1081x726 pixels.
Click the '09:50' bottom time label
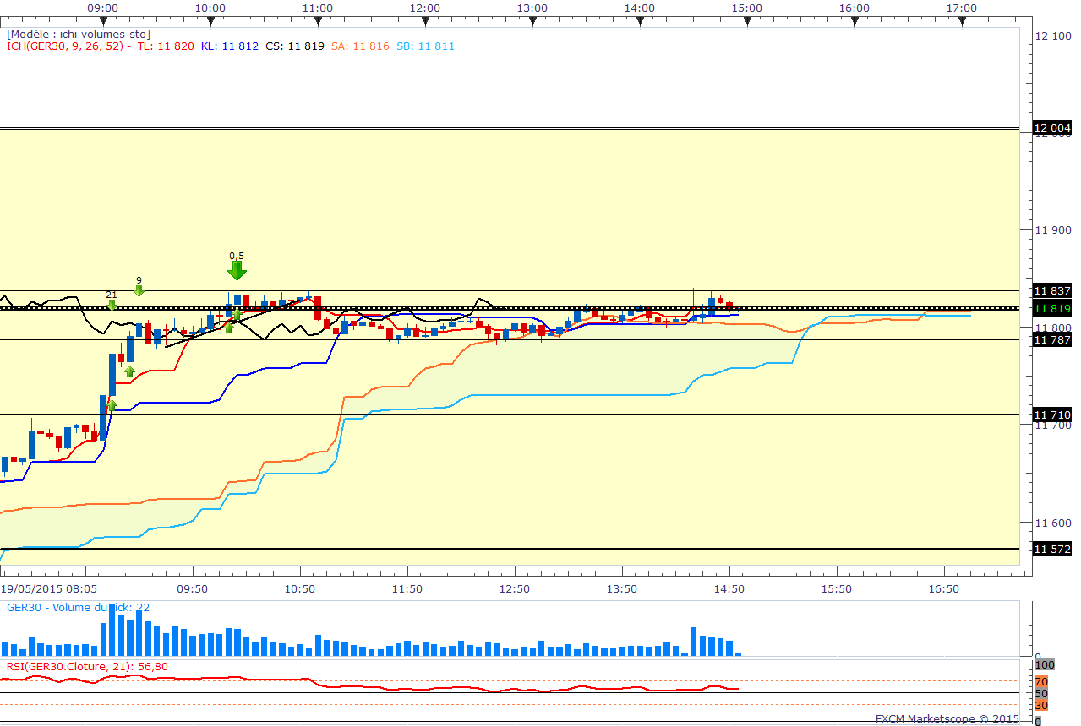click(x=192, y=588)
